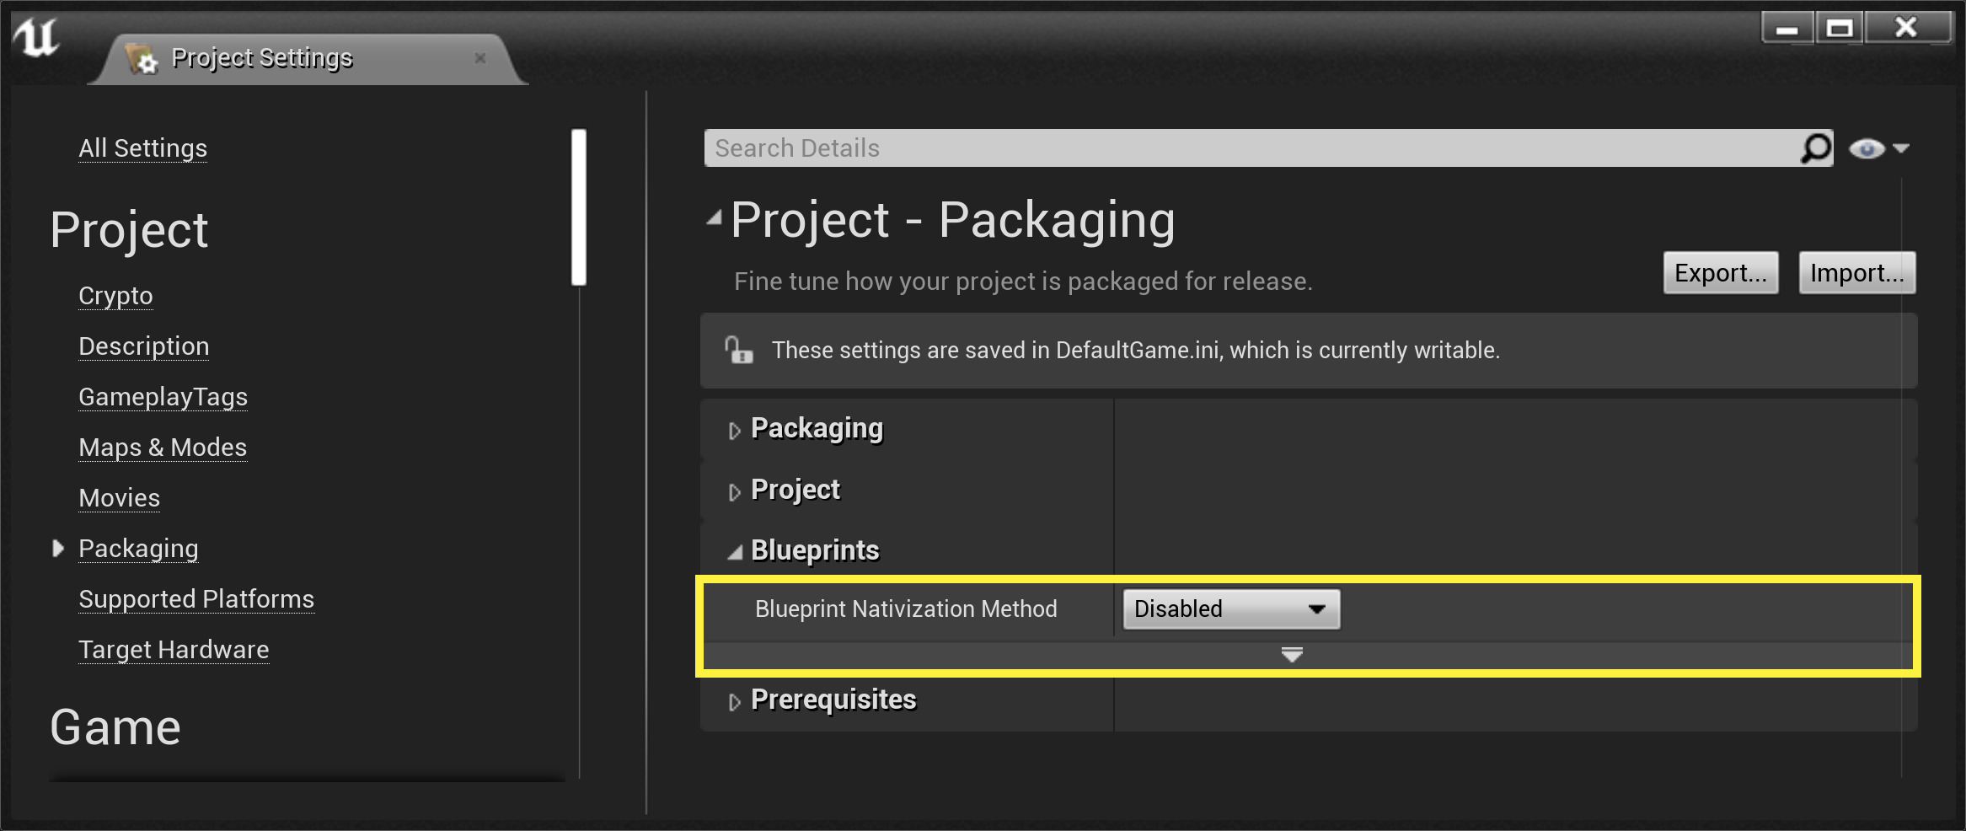The image size is (1966, 831).
Task: Open Blueprint Nativization Method dropdown
Action: (1230, 609)
